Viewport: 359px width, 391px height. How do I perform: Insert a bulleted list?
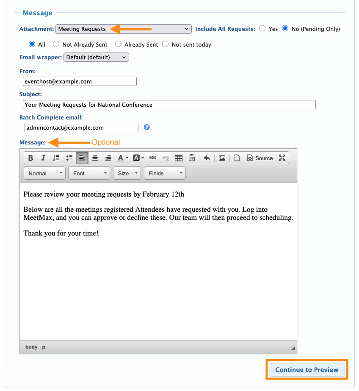tap(69, 158)
